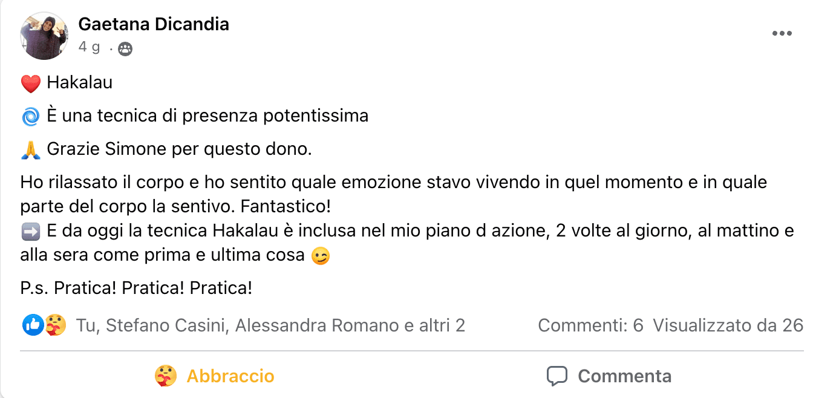
Task: Click the praying hands emoji before Grazie
Action: [x=30, y=149]
